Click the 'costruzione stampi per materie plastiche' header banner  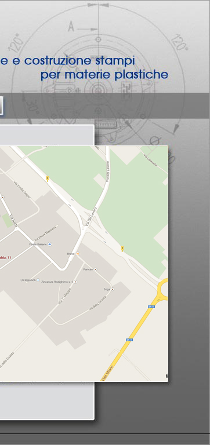(x=84, y=68)
